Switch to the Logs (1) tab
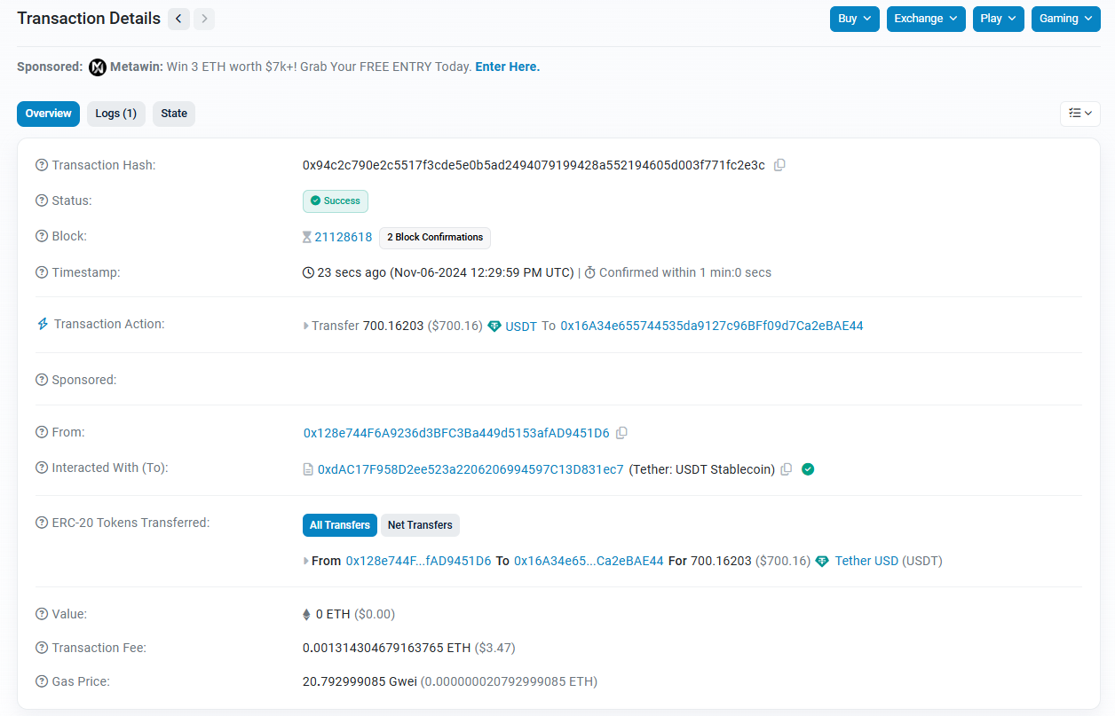The image size is (1115, 716). tap(116, 114)
